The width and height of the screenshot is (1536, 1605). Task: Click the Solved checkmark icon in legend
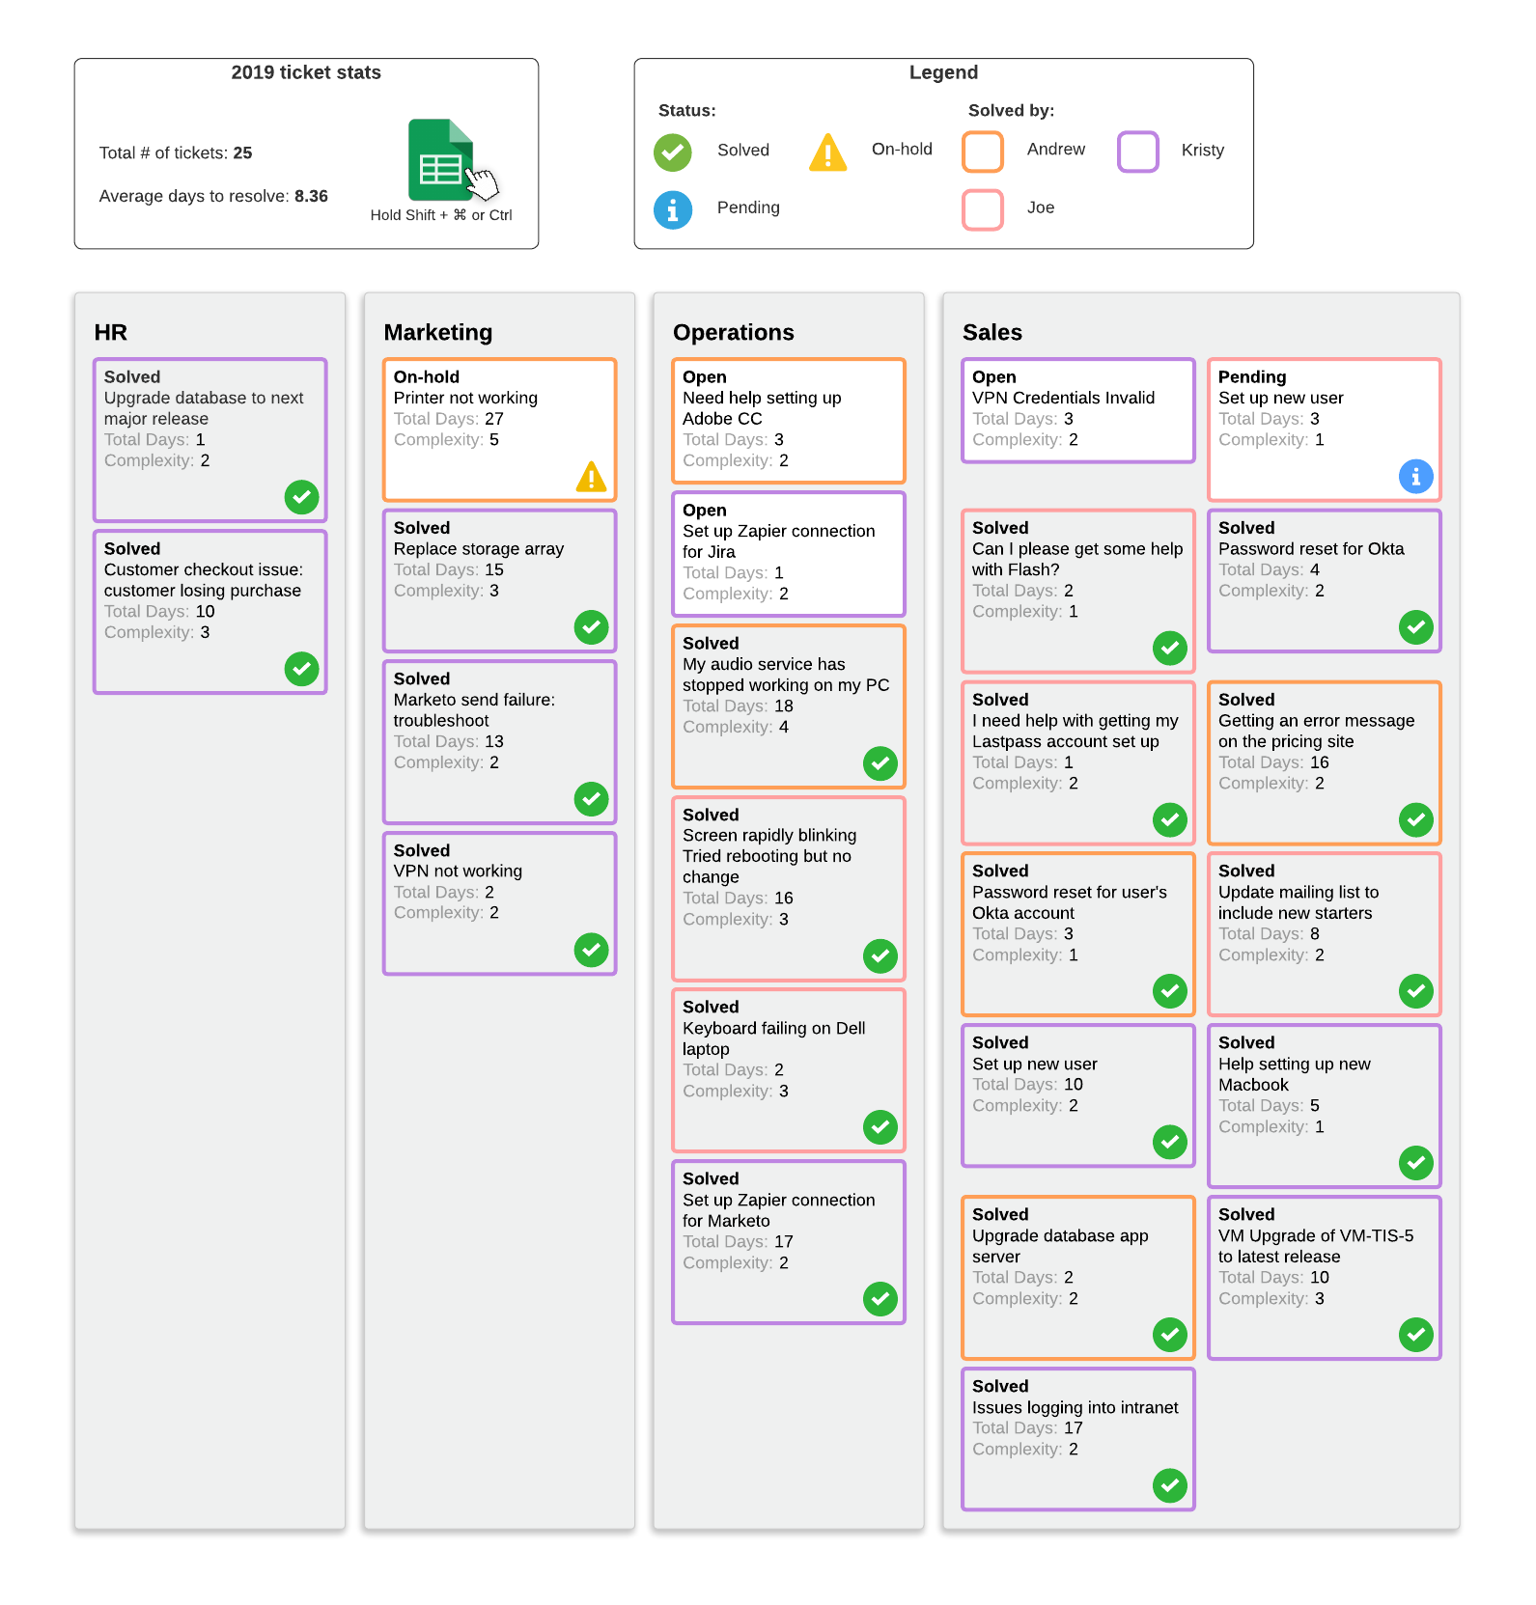click(x=672, y=152)
